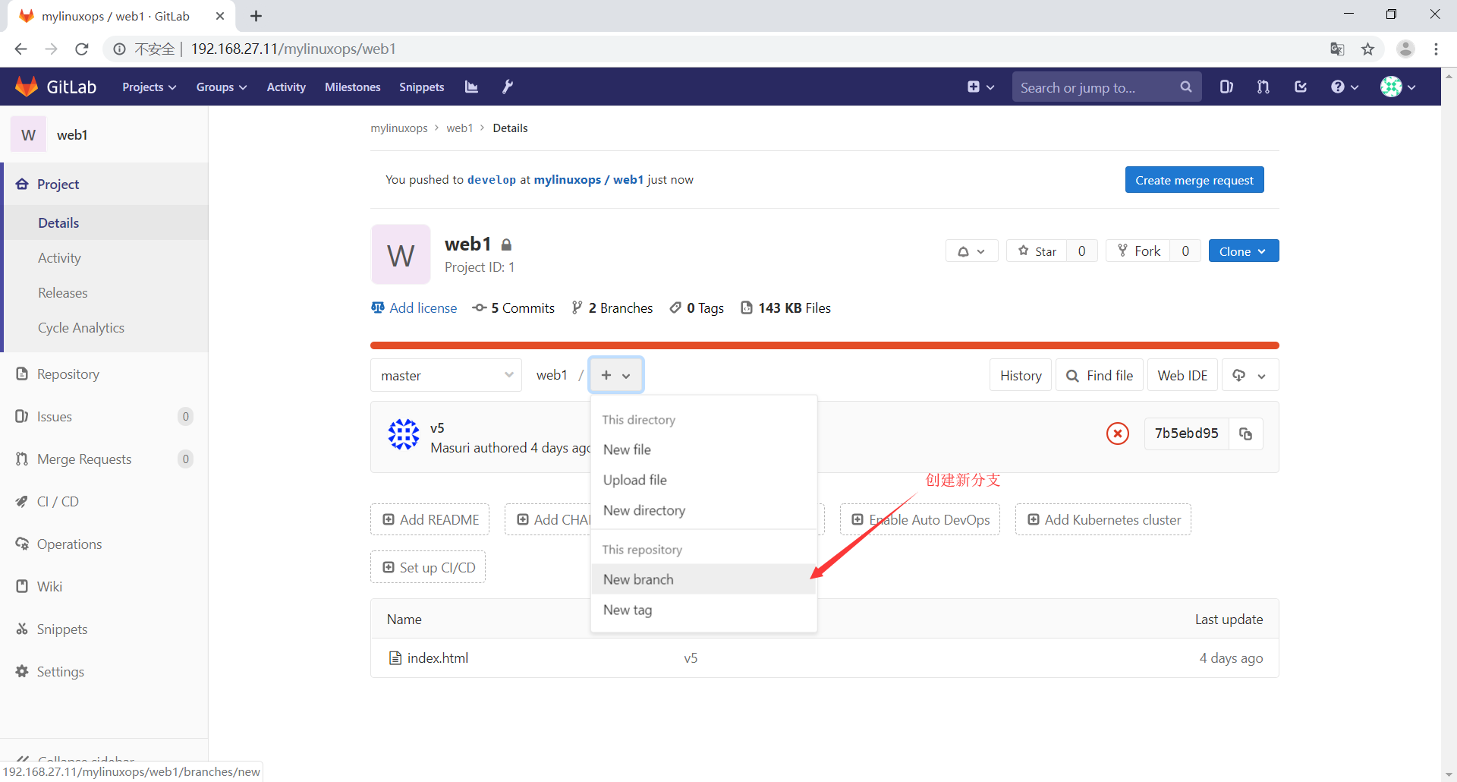
Task: Click the browser reload button
Action: tap(82, 49)
